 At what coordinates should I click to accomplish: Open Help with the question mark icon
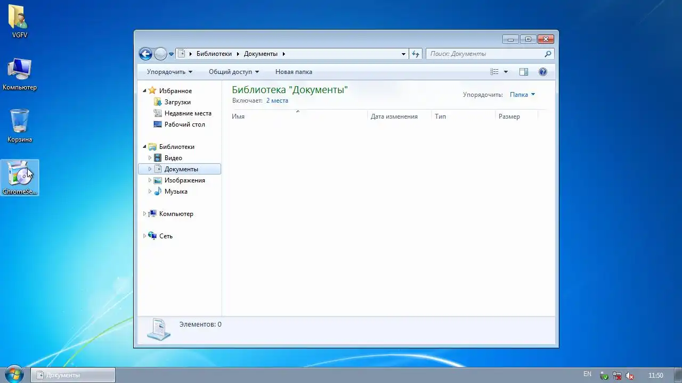pyautogui.click(x=543, y=72)
